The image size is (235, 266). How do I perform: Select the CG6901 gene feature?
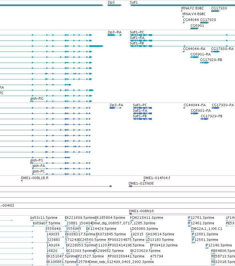tap(195, 28)
